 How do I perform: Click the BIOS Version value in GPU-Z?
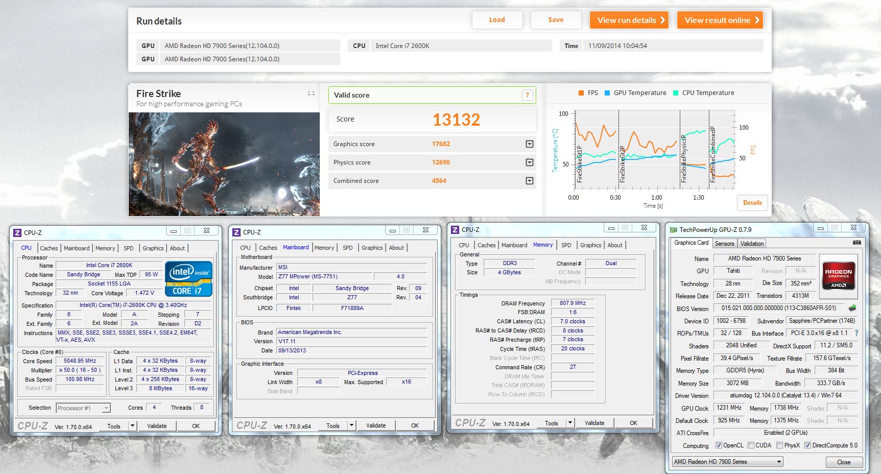pos(778,309)
